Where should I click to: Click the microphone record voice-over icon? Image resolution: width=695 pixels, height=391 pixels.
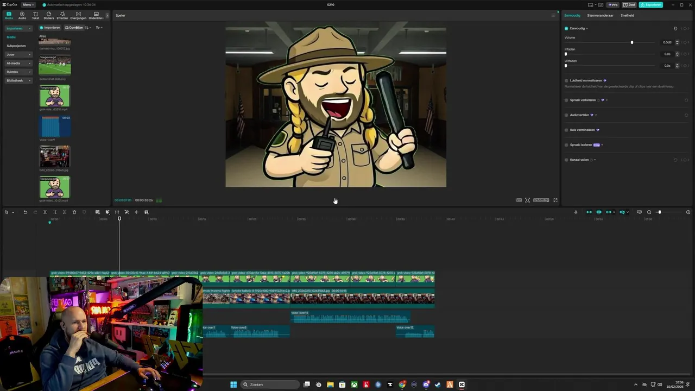coord(576,212)
